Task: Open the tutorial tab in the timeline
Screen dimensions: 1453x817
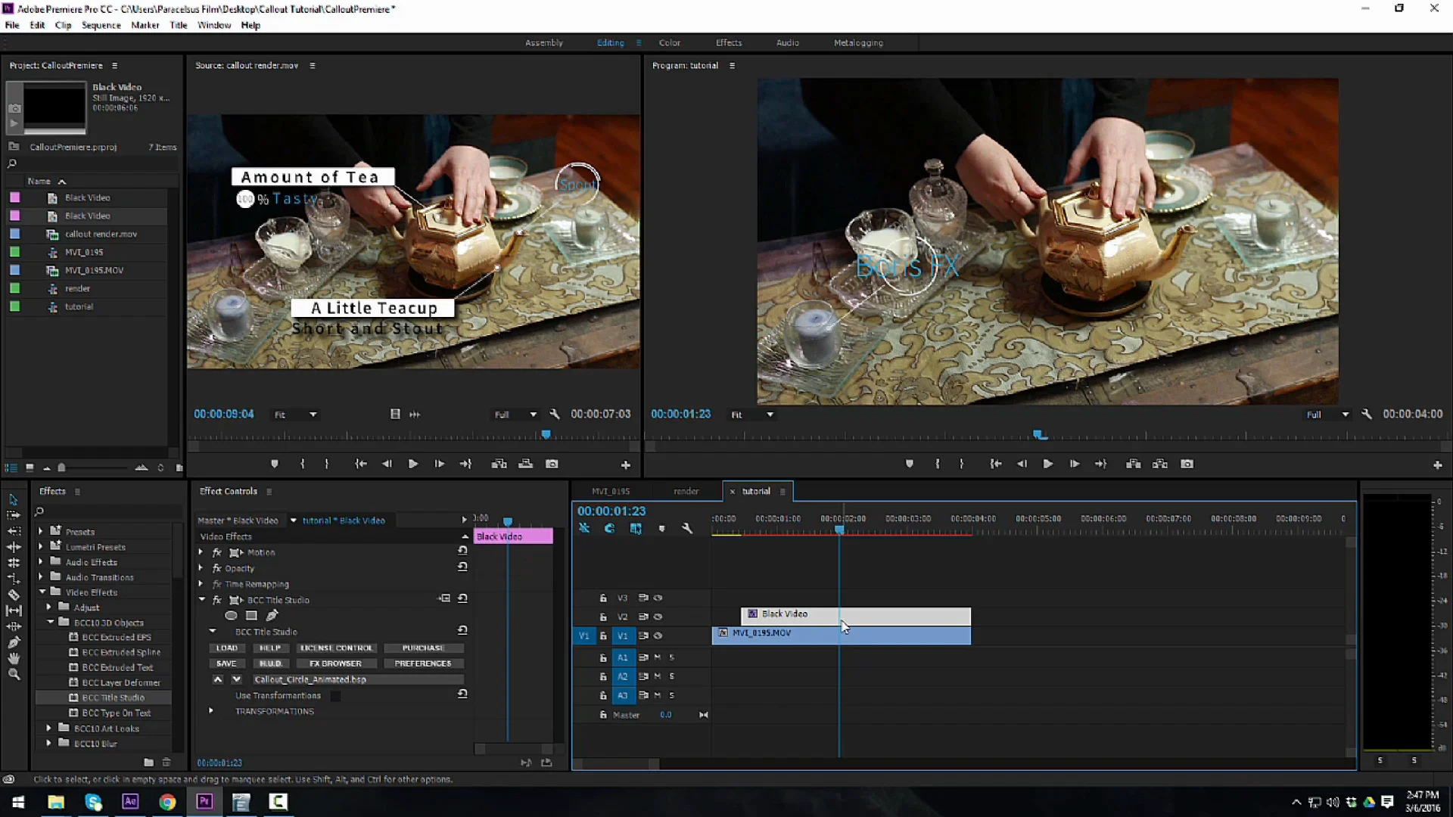Action: [757, 491]
